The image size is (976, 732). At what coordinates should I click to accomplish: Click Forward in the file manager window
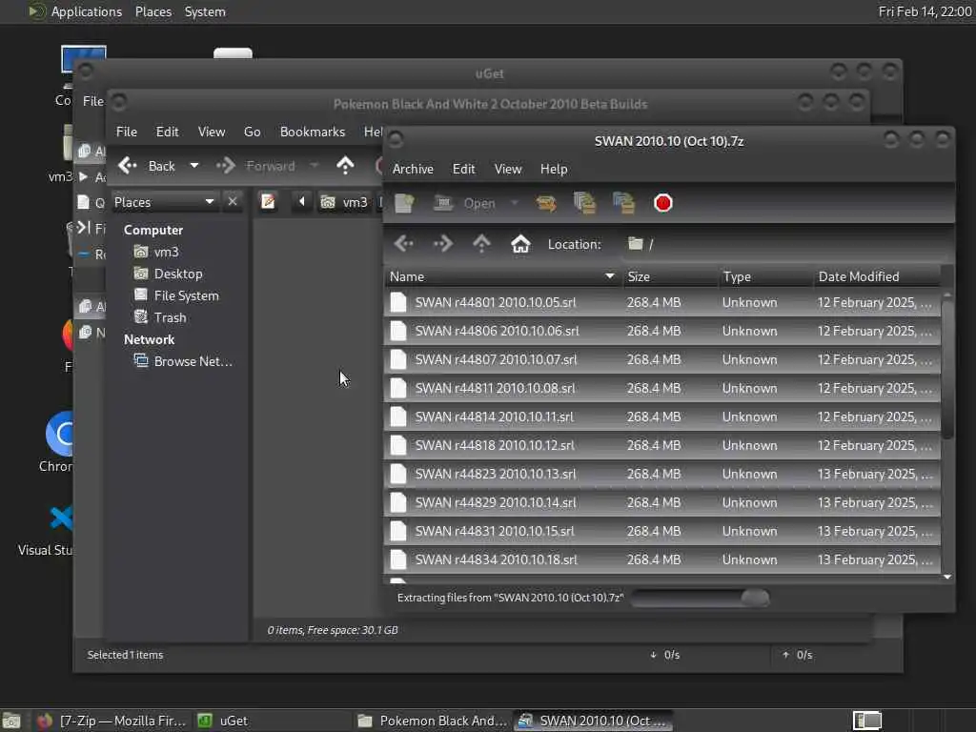click(256, 166)
